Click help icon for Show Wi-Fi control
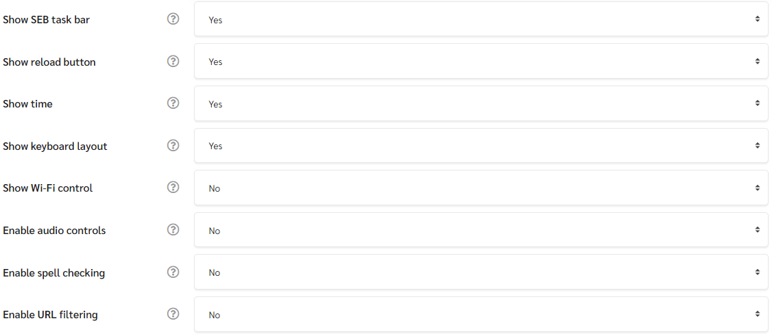The height and width of the screenshot is (334, 772). coord(173,187)
